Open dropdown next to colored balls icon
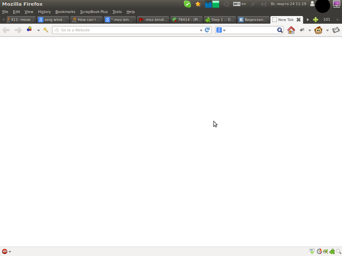The image size is (342, 256). click(39, 30)
